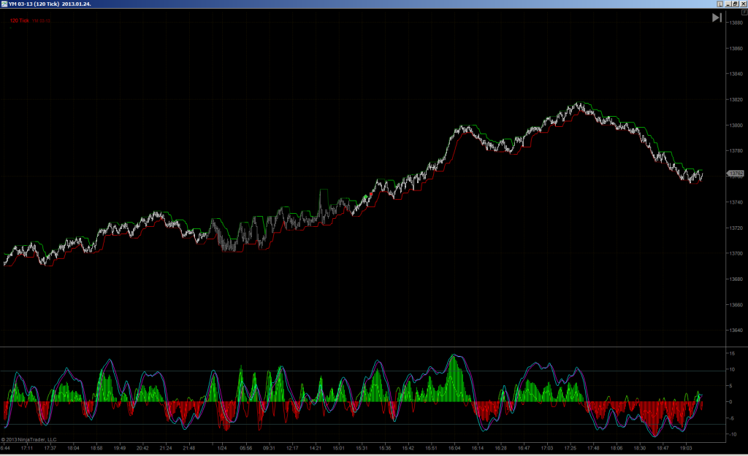Click time axis label 16:04
Image resolution: width=748 pixels, height=456 pixels.
point(454,448)
